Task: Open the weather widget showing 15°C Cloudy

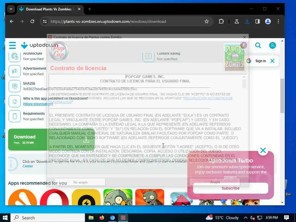Action: coord(222,218)
